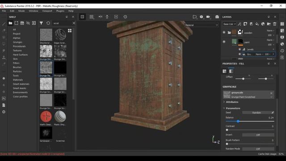Select the Eraser tool
Viewport: 286px width, 161px height.
[4, 30]
